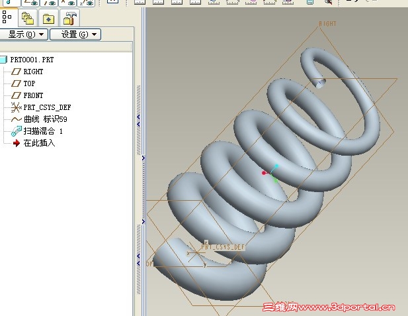Image resolution: width=408 pixels, height=316 pixels.
Task: Open the Connections tab with hammer icon
Action: pos(69,18)
